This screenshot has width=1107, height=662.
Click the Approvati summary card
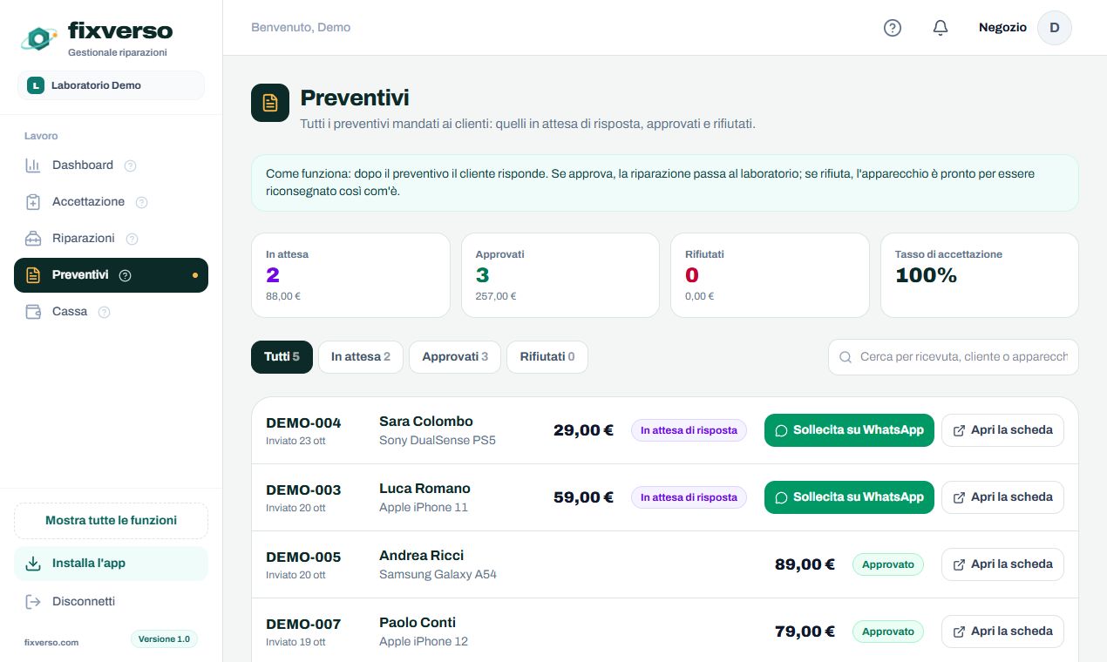point(560,275)
